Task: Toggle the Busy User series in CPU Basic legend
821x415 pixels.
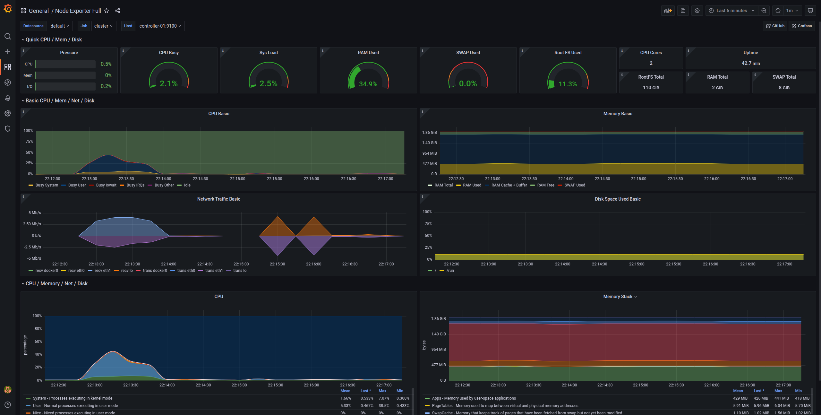Action: click(77, 185)
